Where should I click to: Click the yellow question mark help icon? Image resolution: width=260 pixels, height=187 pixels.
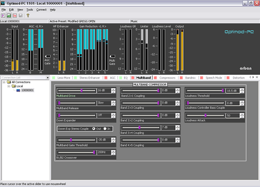click(x=28, y=16)
